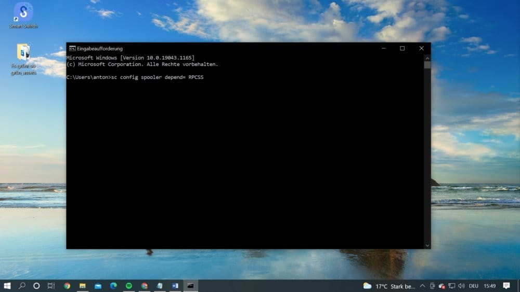
Task: Select the Es grünt so grün assets folder
Action: tap(23, 59)
